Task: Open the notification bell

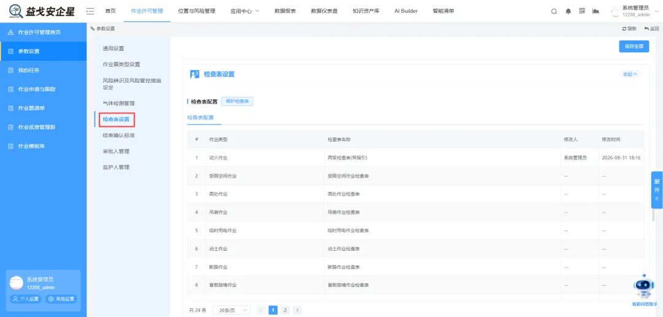Action: [x=568, y=12]
